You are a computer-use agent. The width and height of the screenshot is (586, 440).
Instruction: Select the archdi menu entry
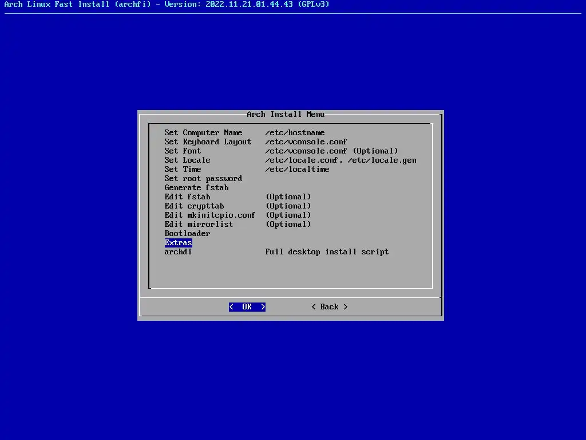[179, 252]
